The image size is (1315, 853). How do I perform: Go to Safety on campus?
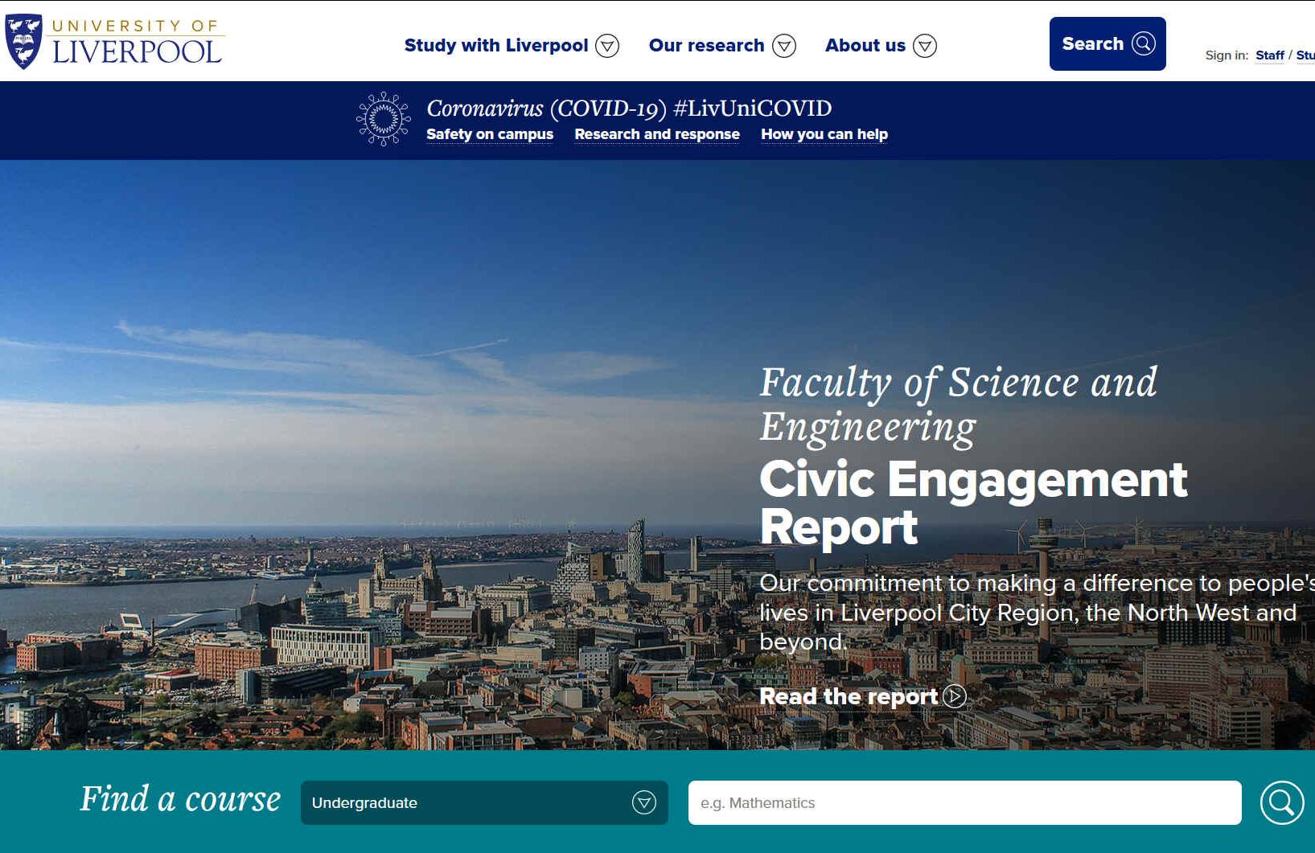click(490, 134)
